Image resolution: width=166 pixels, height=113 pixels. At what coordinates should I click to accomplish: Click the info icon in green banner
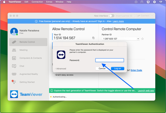pos(52,90)
